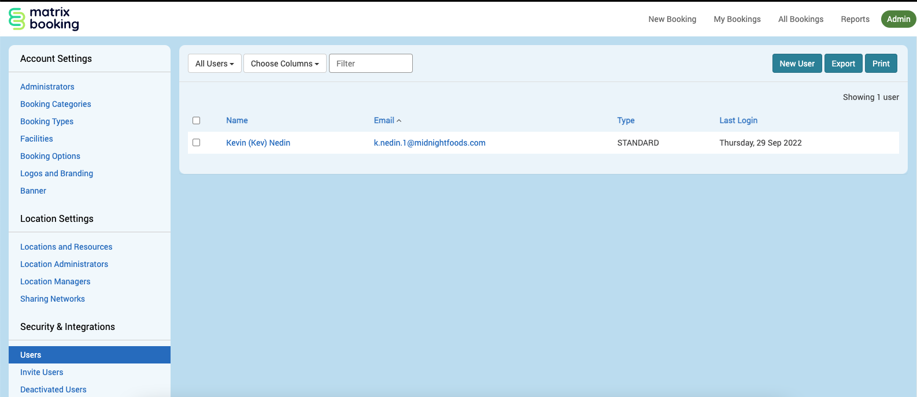Export the user list
This screenshot has height=397, width=917.
click(x=843, y=64)
